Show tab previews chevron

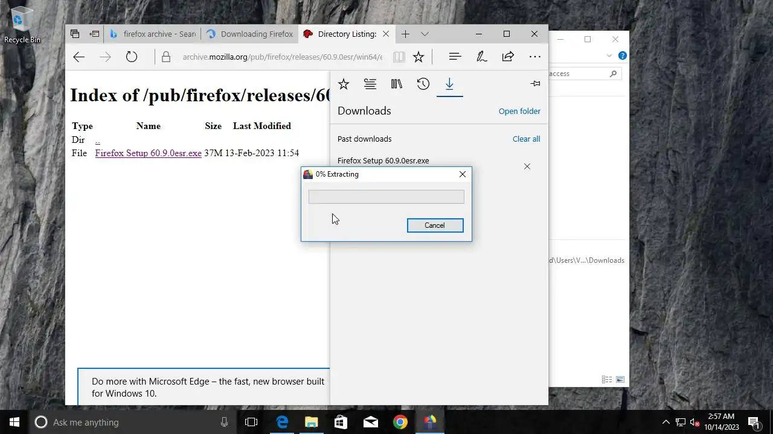click(425, 34)
